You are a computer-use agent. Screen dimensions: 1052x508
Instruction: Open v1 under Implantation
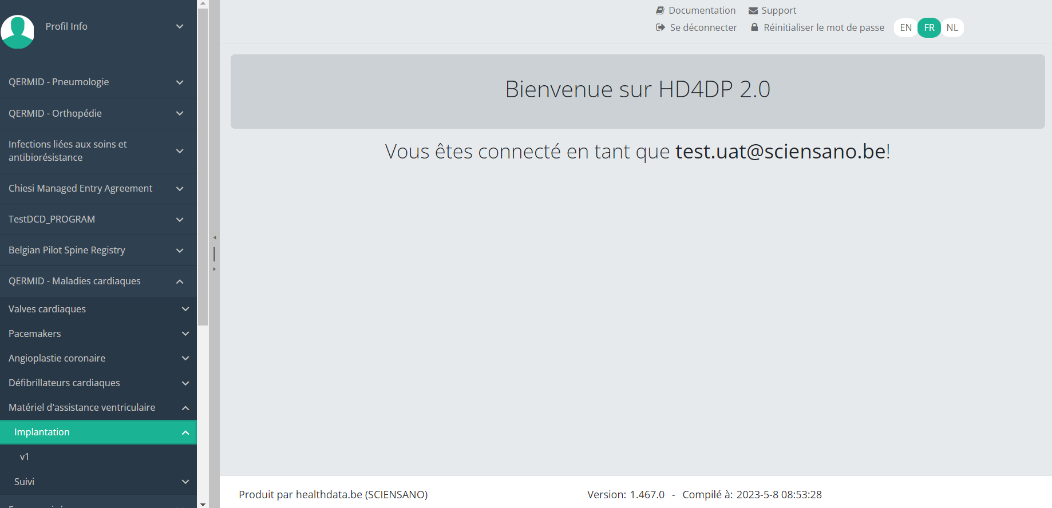[25, 457]
